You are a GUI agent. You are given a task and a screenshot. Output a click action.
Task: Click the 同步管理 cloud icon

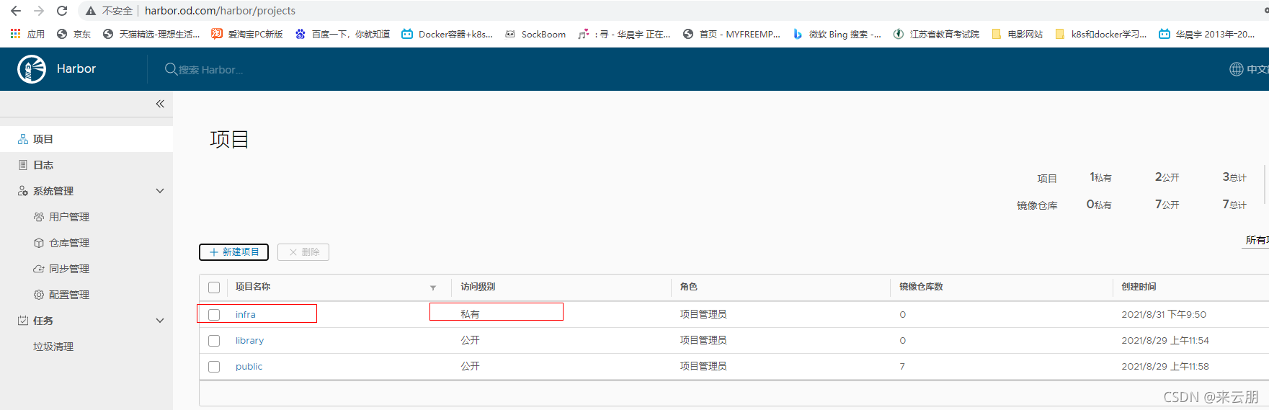39,269
